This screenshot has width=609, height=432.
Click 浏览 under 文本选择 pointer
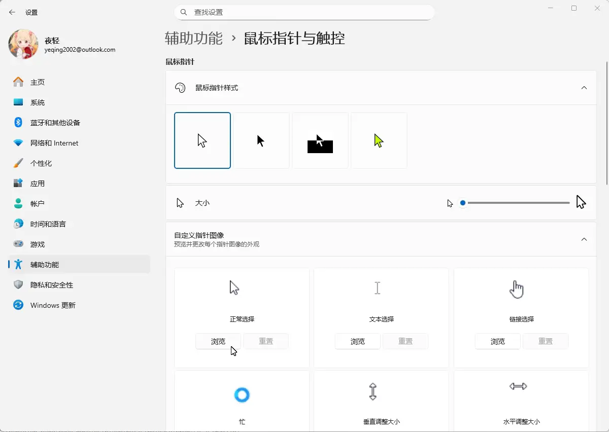point(358,341)
